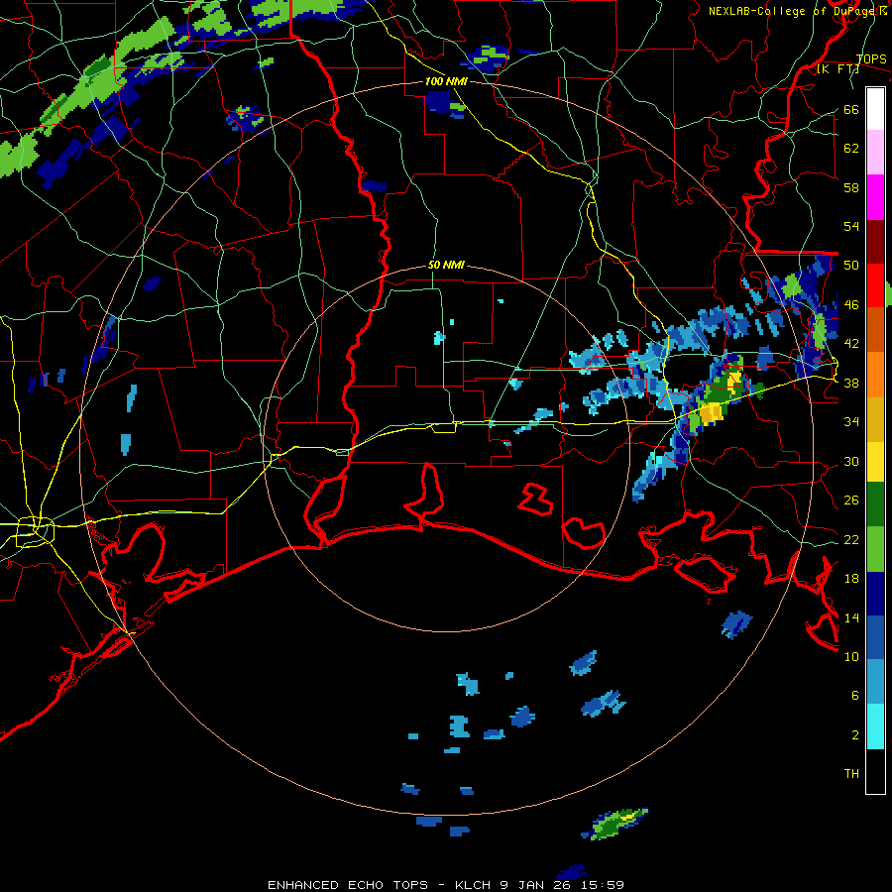The width and height of the screenshot is (892, 892).
Task: Click the "50 NMI" range ring label
Action: [x=446, y=265]
